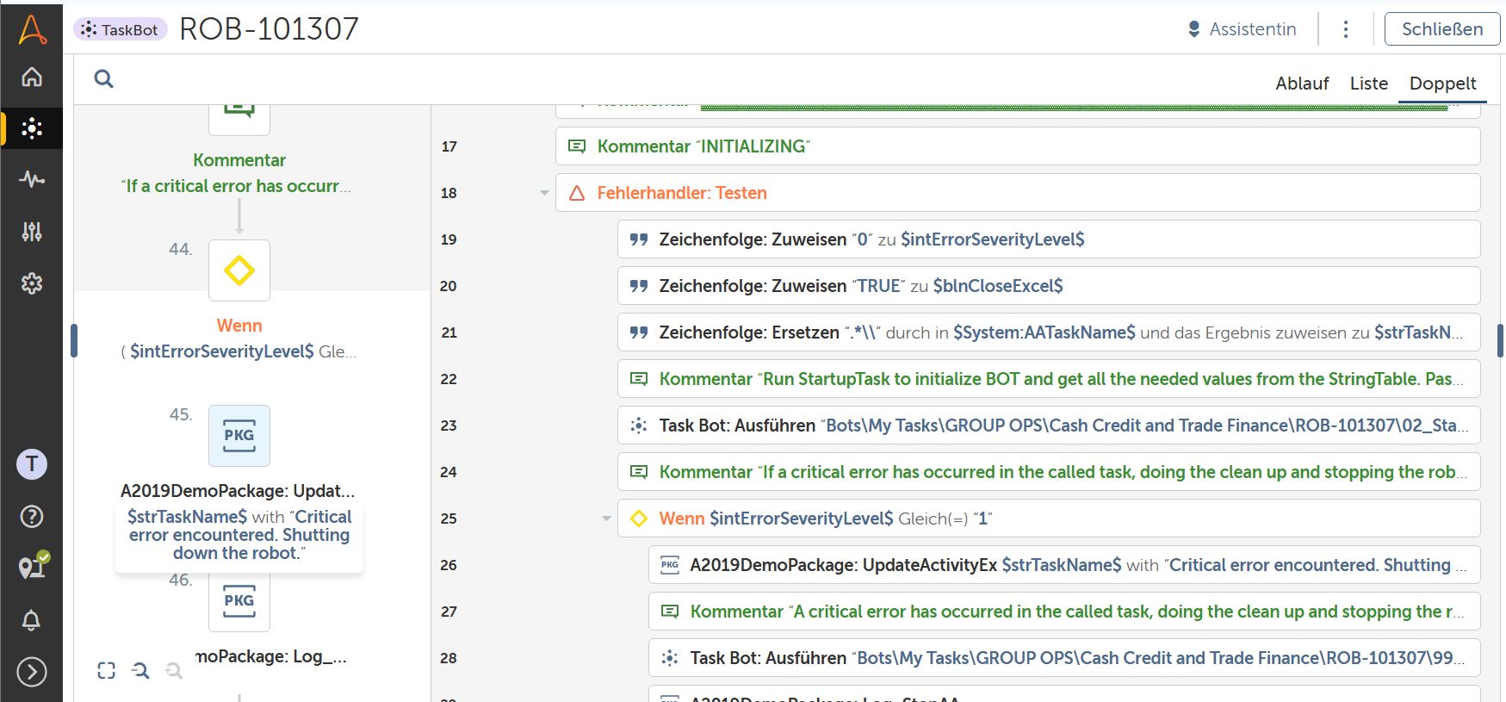Image resolution: width=1506 pixels, height=702 pixels.
Task: Click the ROB-101307 bot title
Action: 269,29
